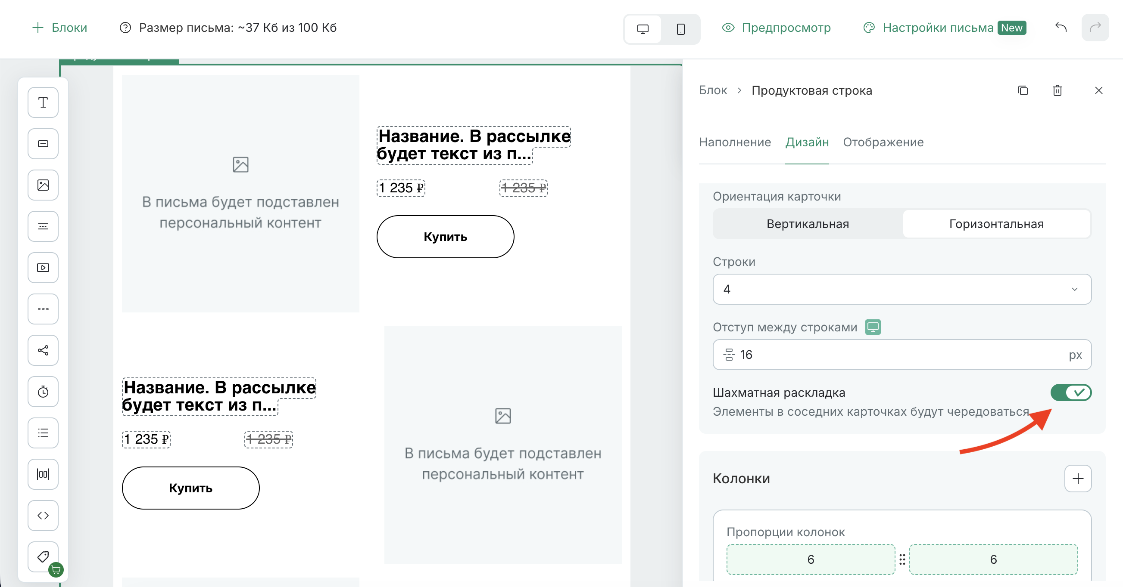Redo the last undone change
1123x587 pixels.
1095,28
